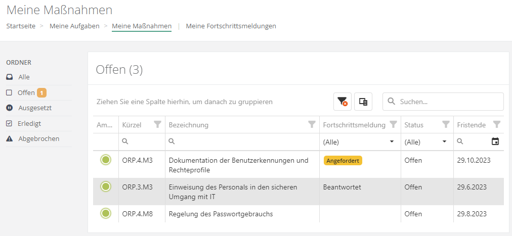Click the Status column filter funnel
This screenshot has width=512, height=236.
(x=446, y=124)
